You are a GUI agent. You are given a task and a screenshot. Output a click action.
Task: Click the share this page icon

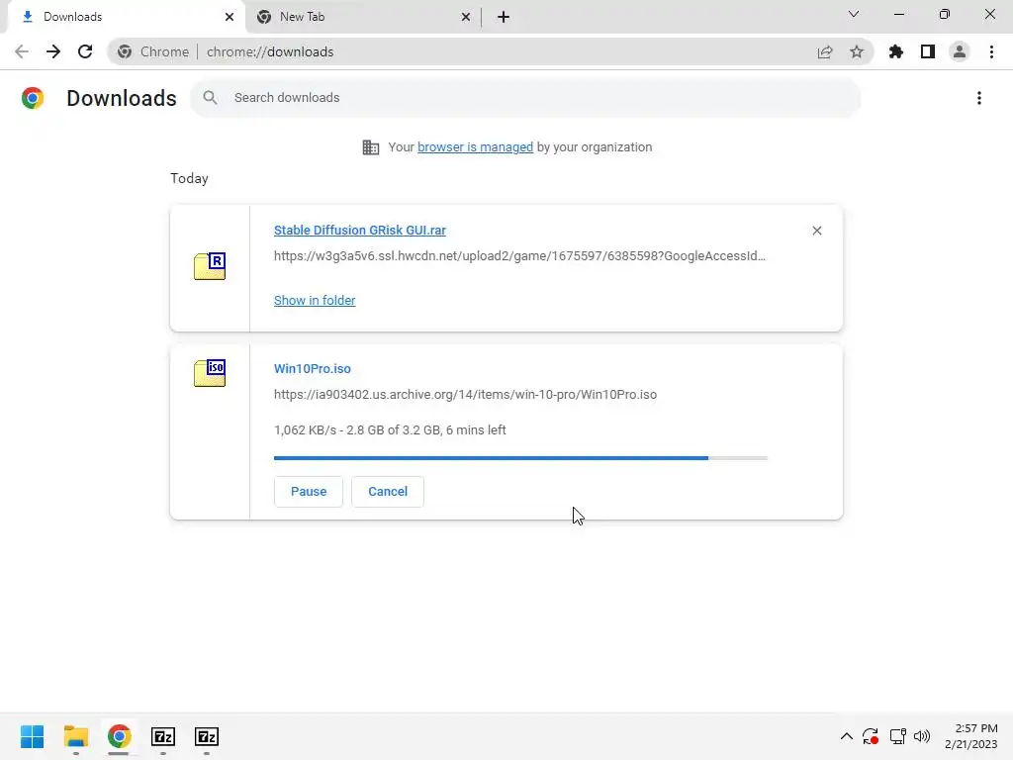(x=825, y=51)
